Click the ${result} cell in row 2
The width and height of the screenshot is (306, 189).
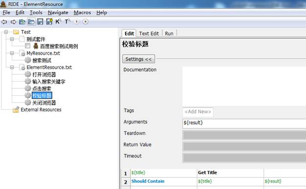coord(285,181)
